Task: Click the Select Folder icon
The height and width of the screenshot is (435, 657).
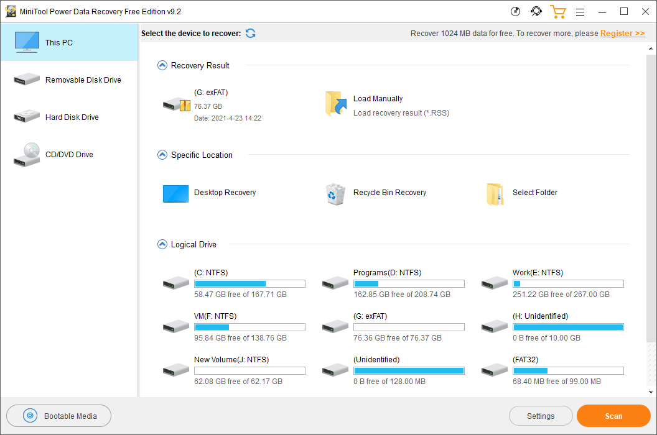Action: [x=495, y=195]
